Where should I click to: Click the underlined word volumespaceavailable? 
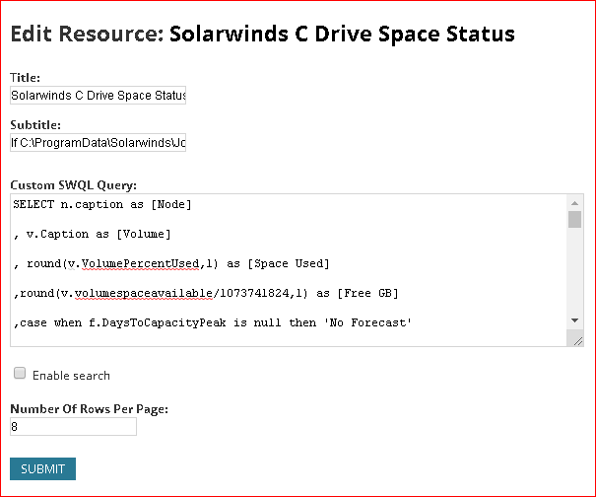[144, 294]
